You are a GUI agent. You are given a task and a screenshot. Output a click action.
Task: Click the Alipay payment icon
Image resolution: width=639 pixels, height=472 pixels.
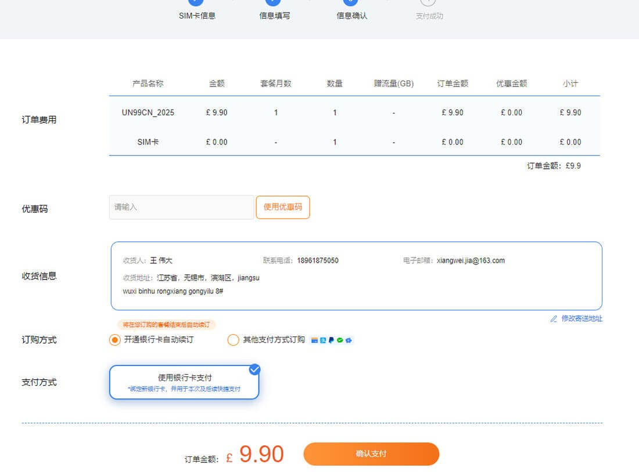pyautogui.click(x=323, y=340)
